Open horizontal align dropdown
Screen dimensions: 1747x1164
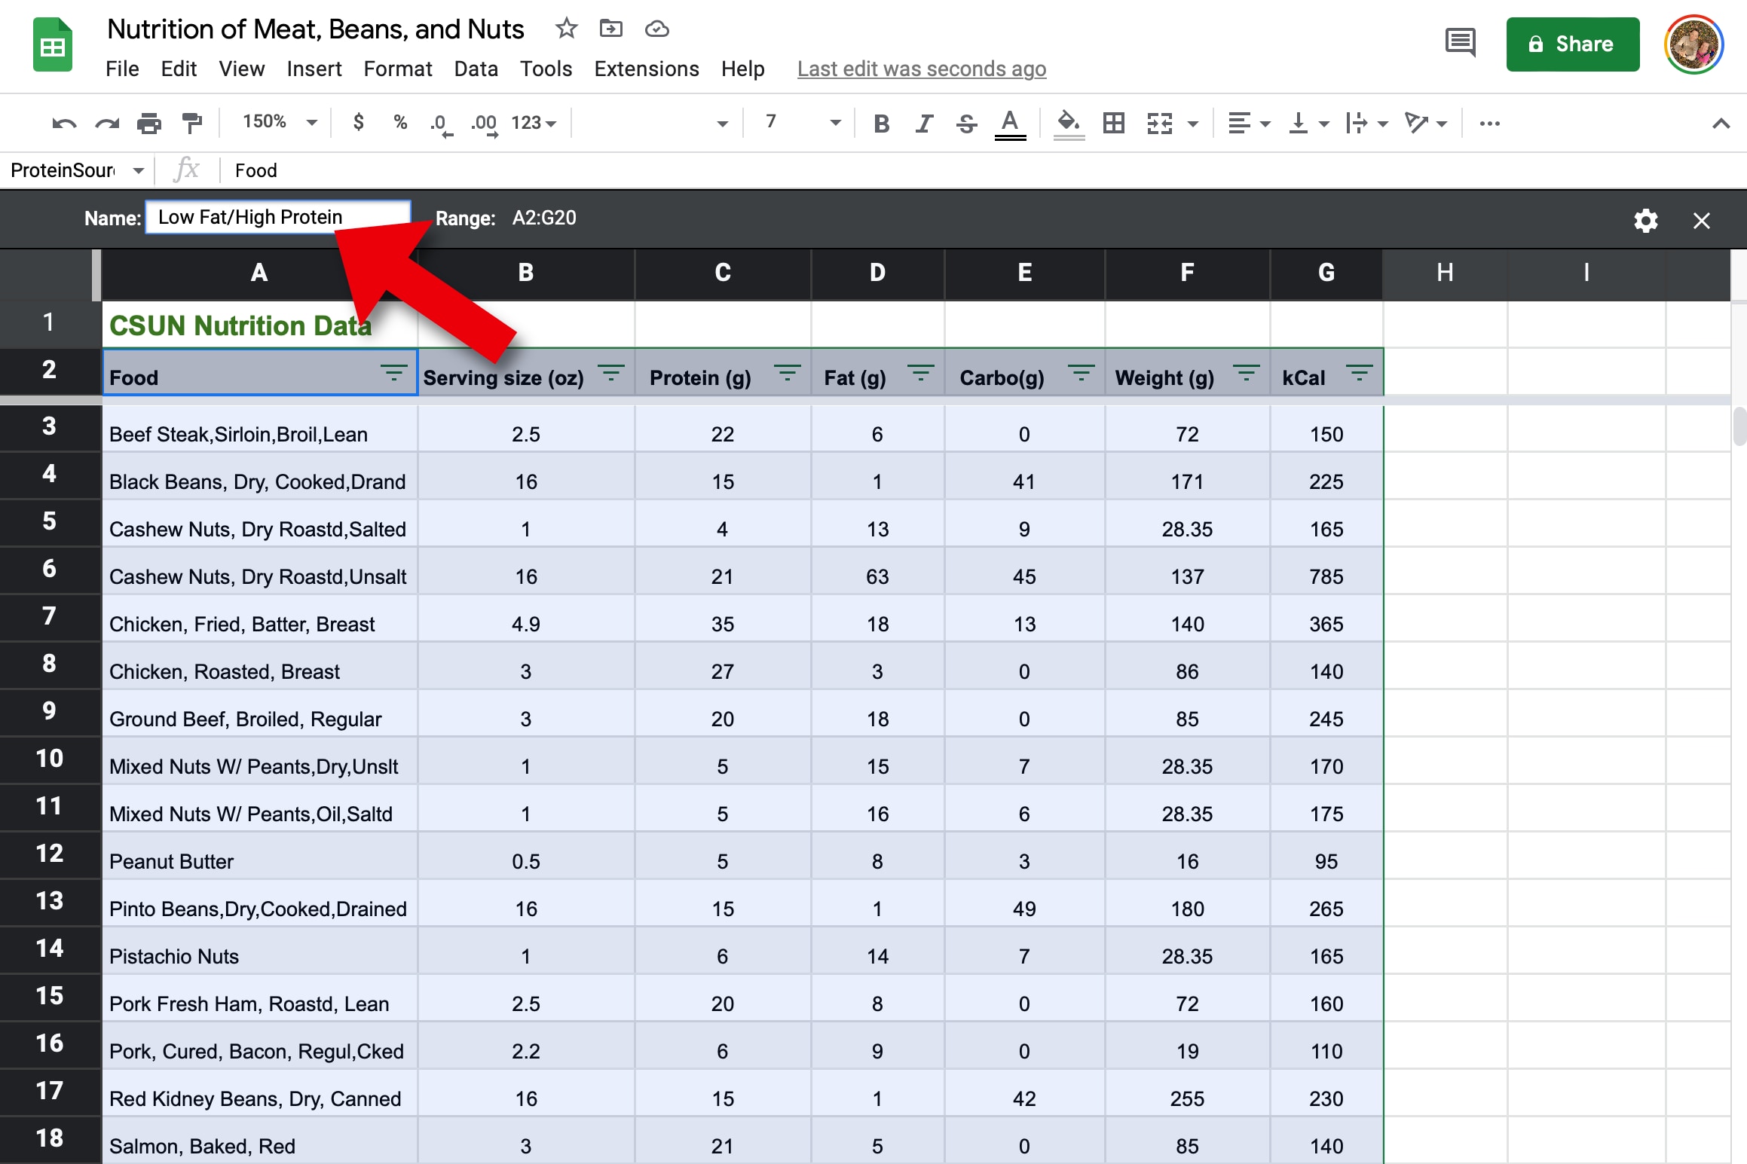pos(1249,123)
